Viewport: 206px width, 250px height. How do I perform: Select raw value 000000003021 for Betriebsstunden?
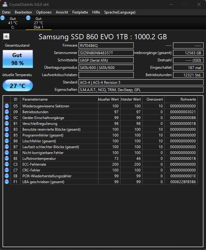coord(183,112)
